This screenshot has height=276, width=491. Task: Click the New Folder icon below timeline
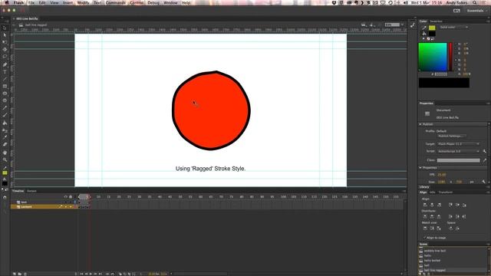coord(19,274)
